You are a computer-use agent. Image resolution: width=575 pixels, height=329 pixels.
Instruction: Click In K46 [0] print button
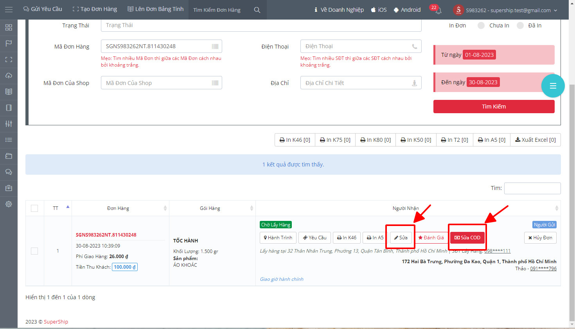(295, 140)
